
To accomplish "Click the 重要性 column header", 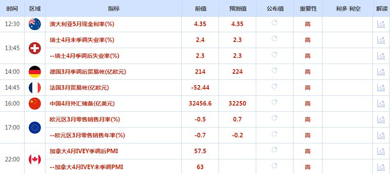I will tap(308, 9).
